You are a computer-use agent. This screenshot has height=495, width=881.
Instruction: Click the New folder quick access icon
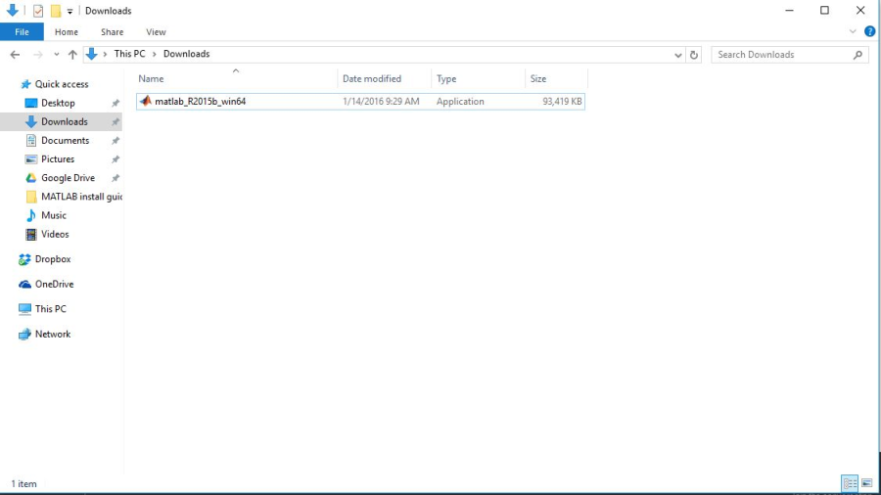(55, 11)
